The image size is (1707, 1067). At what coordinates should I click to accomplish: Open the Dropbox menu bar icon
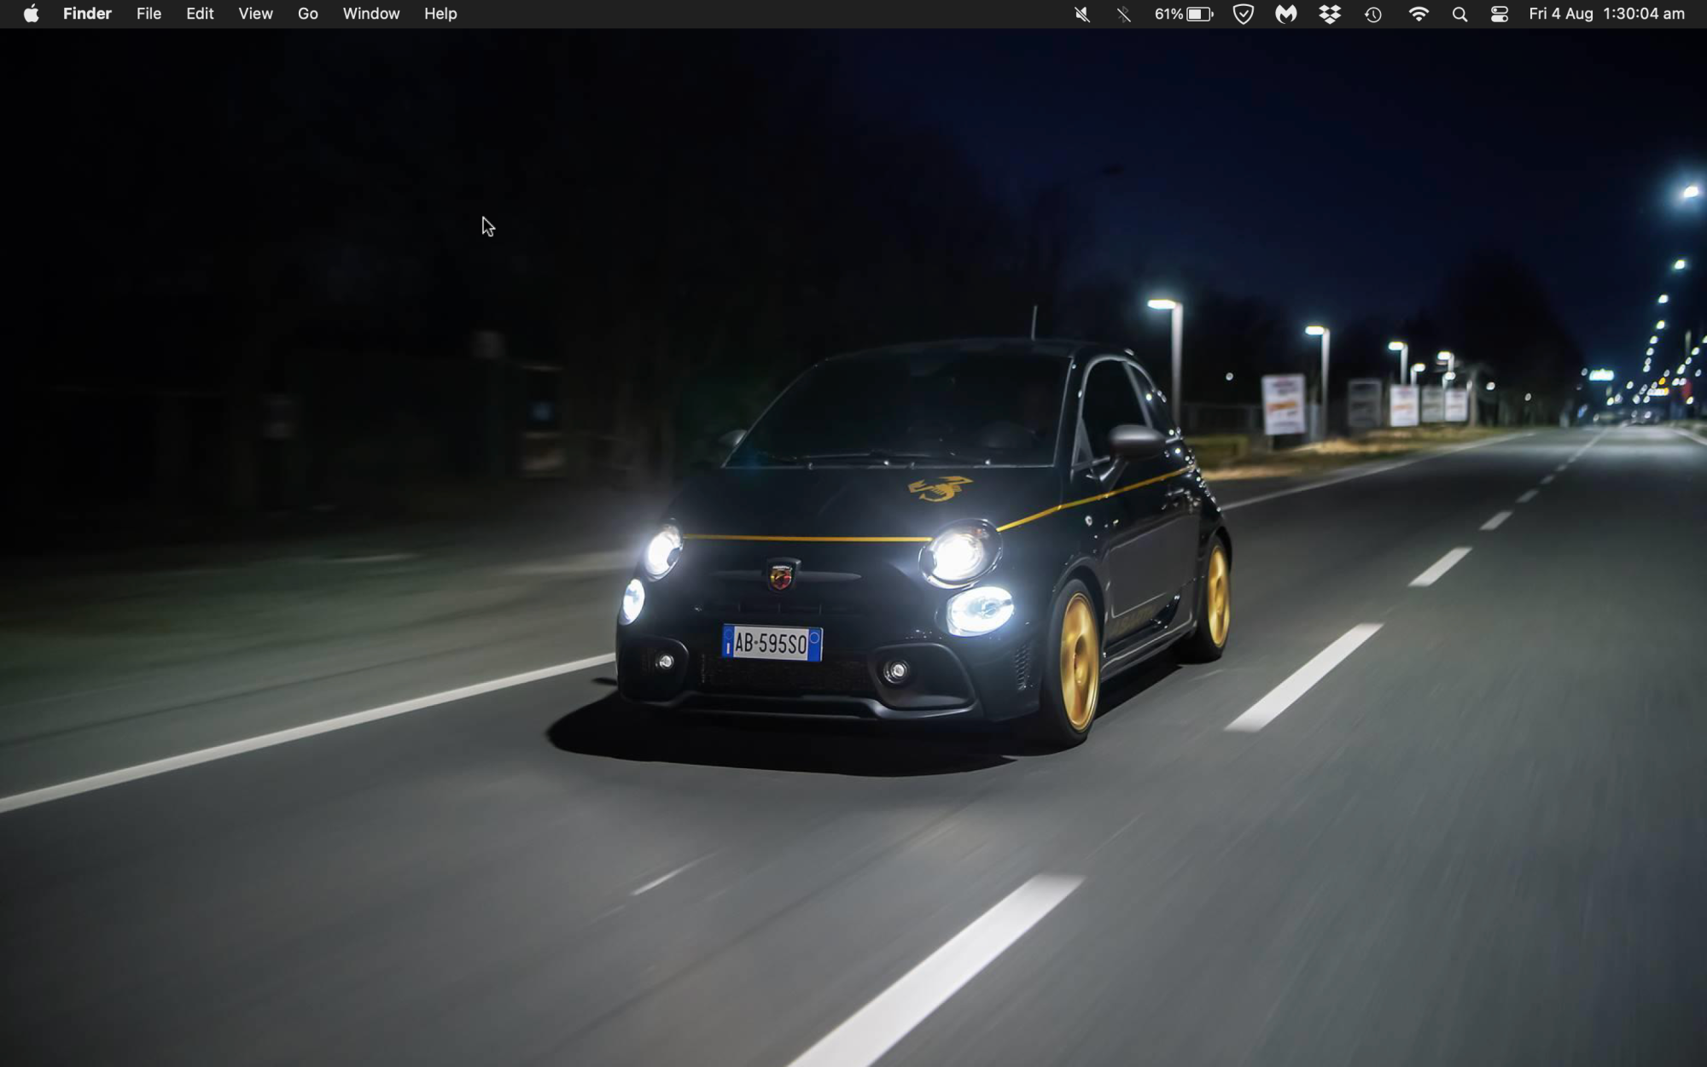click(x=1330, y=14)
